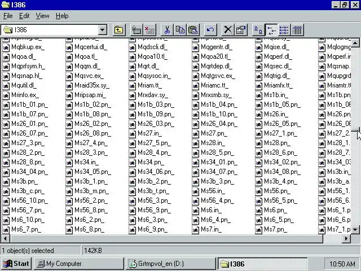Click the horizontal scrollbar right arrow

point(346,239)
